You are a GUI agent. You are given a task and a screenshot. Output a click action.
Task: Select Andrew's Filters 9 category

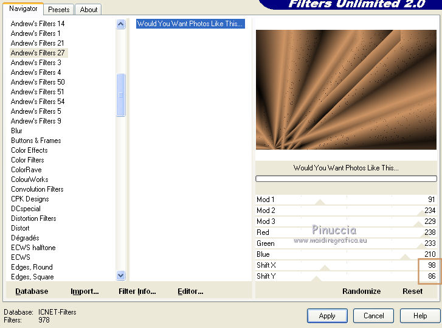pyautogui.click(x=36, y=121)
